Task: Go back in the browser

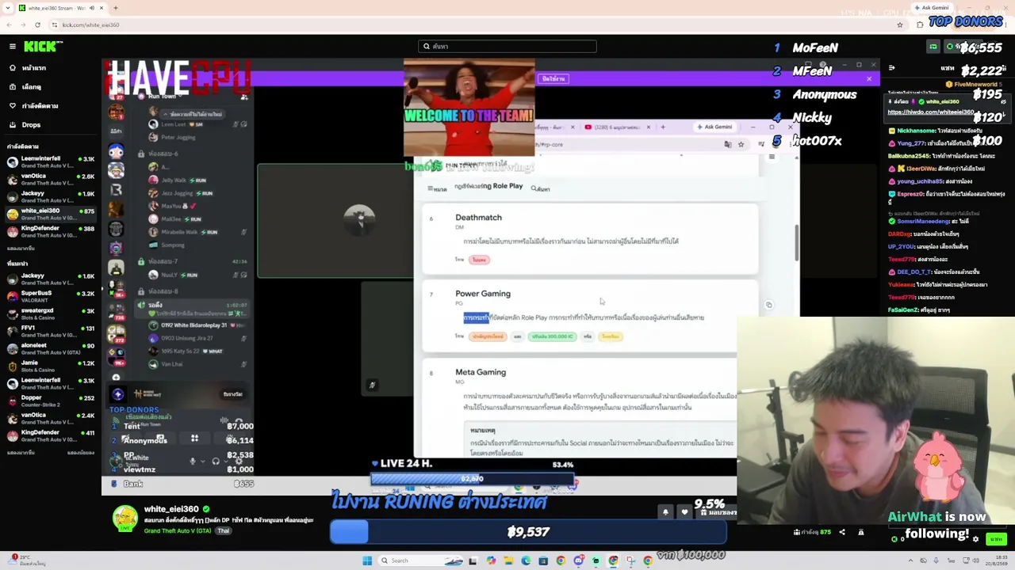Action: click(x=10, y=25)
